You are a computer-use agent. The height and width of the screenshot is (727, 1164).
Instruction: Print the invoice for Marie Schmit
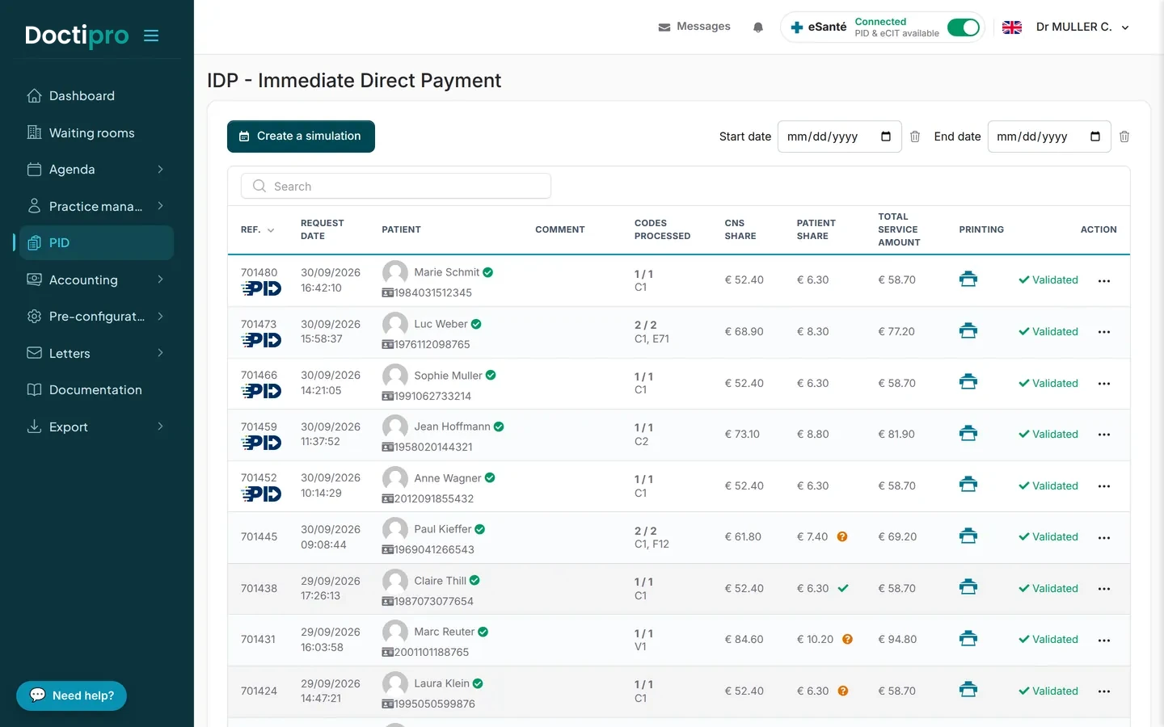pos(968,279)
